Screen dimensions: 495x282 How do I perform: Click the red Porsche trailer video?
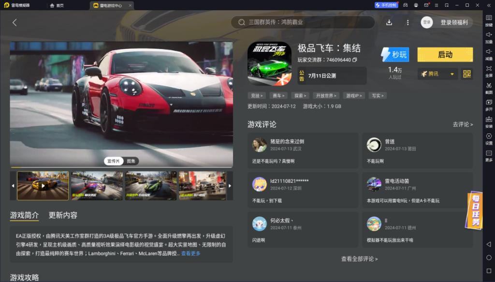[121, 104]
